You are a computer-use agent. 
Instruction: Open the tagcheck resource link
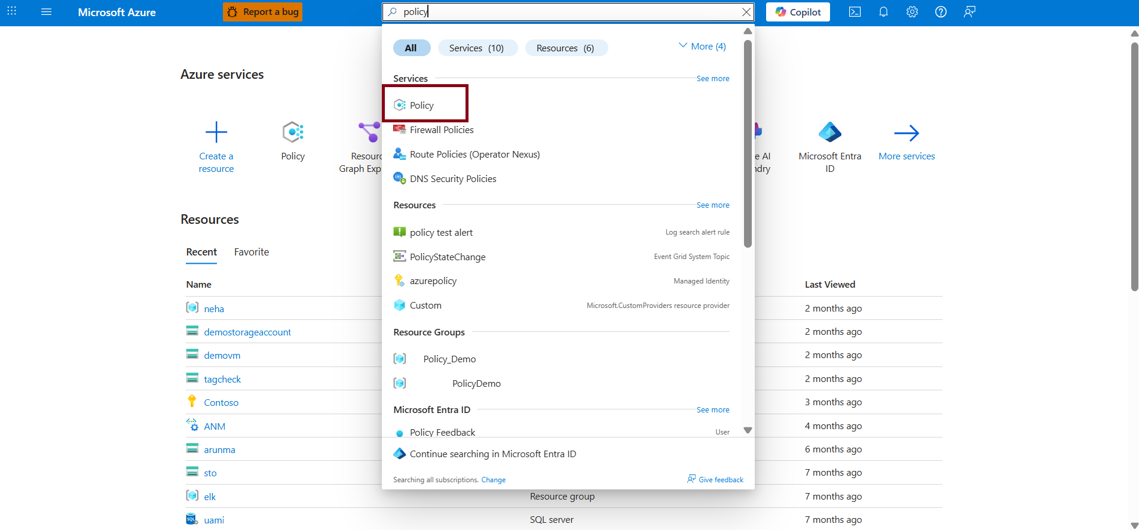tap(222, 379)
